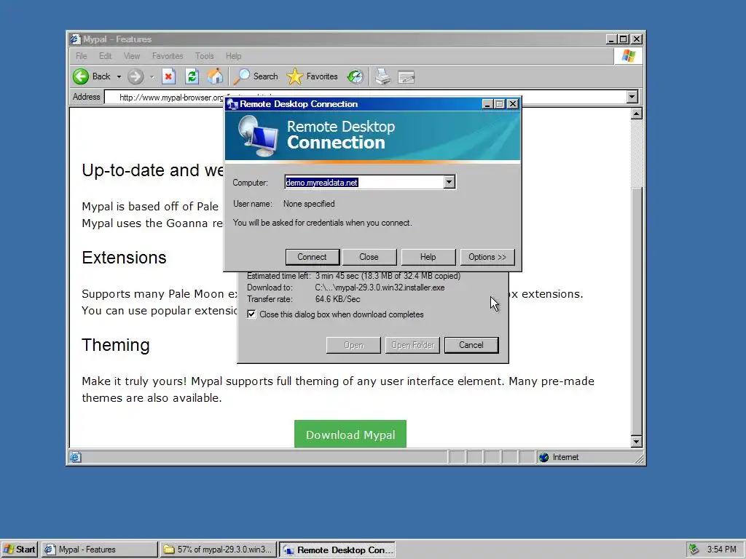This screenshot has height=559, width=746.
Task: Close the Remote Desktop Connection window via X
Action: 512,103
